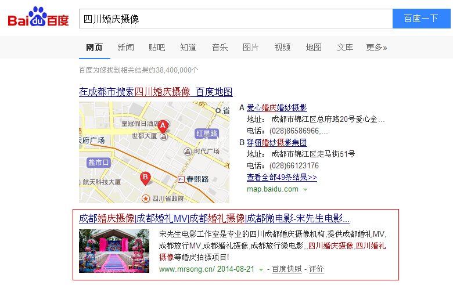Click the 盐市口 station label on map
Screen dimensions: 453x285
[x=98, y=163]
